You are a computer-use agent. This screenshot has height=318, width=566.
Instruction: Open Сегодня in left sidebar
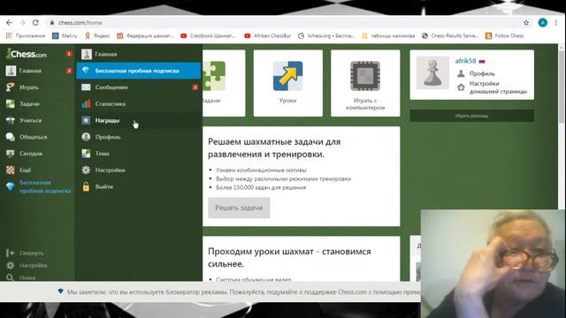coord(24,154)
